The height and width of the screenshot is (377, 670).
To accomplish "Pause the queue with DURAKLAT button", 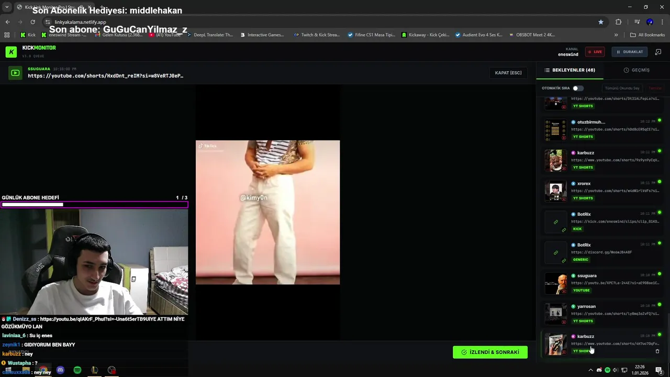I will pyautogui.click(x=630, y=52).
